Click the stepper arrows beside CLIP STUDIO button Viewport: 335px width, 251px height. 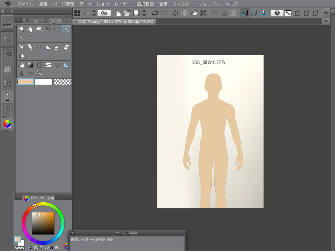94,13
